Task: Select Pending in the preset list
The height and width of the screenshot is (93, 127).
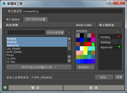Action: (37, 39)
